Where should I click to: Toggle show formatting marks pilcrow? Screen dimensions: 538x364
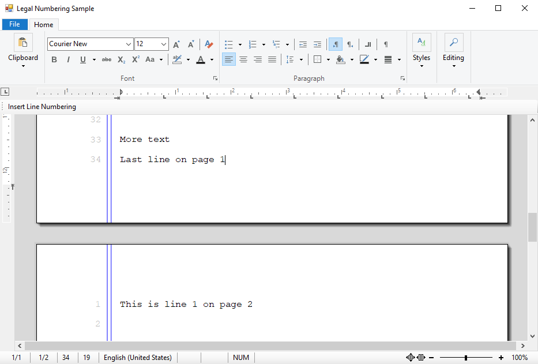coord(386,44)
